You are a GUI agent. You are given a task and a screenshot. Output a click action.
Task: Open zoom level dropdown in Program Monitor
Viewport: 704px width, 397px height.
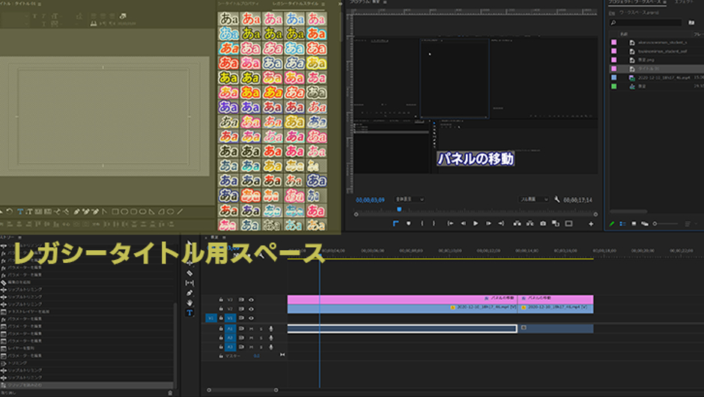point(409,199)
